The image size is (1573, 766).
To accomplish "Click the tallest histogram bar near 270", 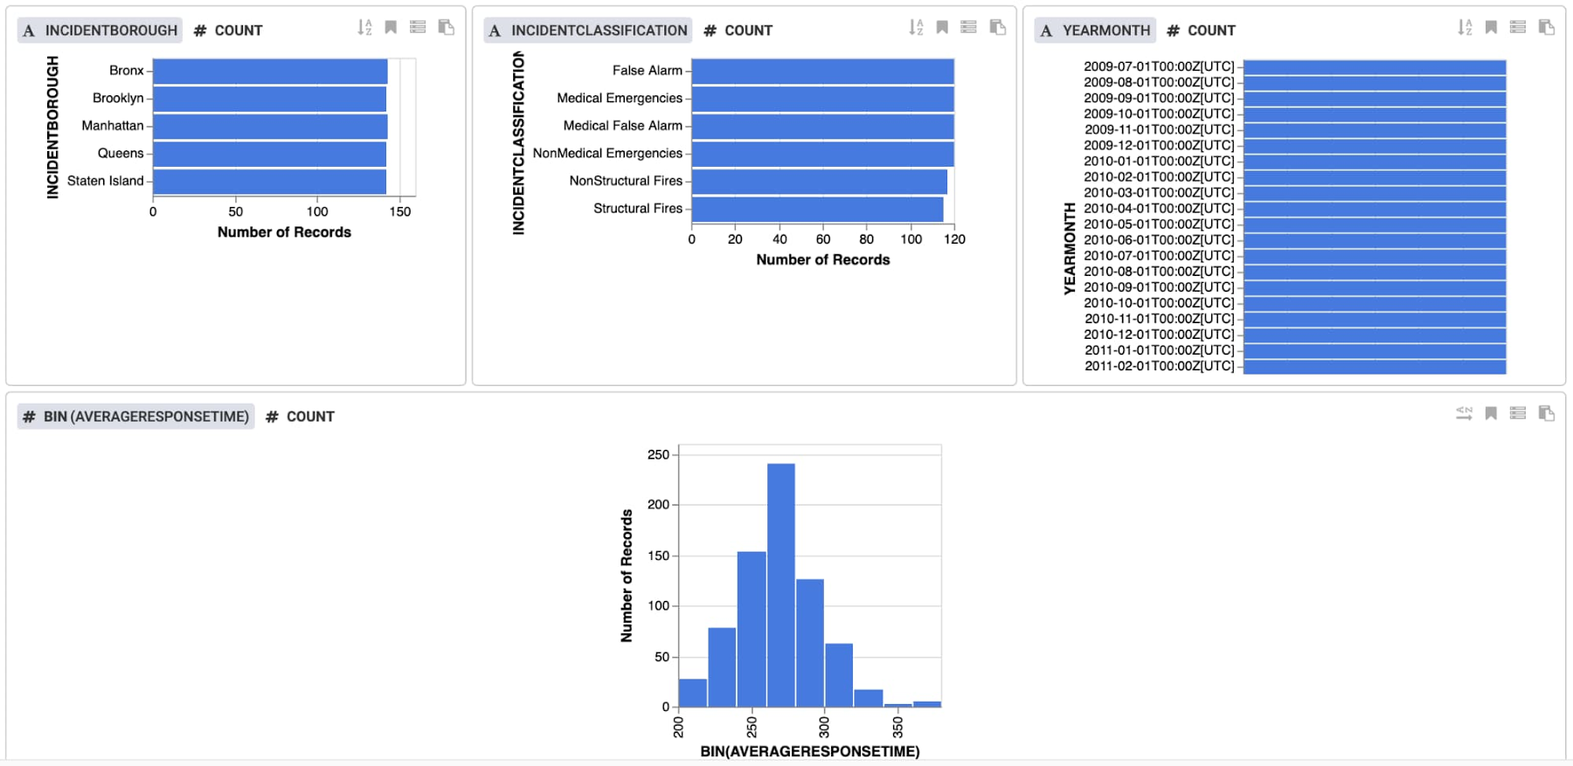I will point(781,584).
